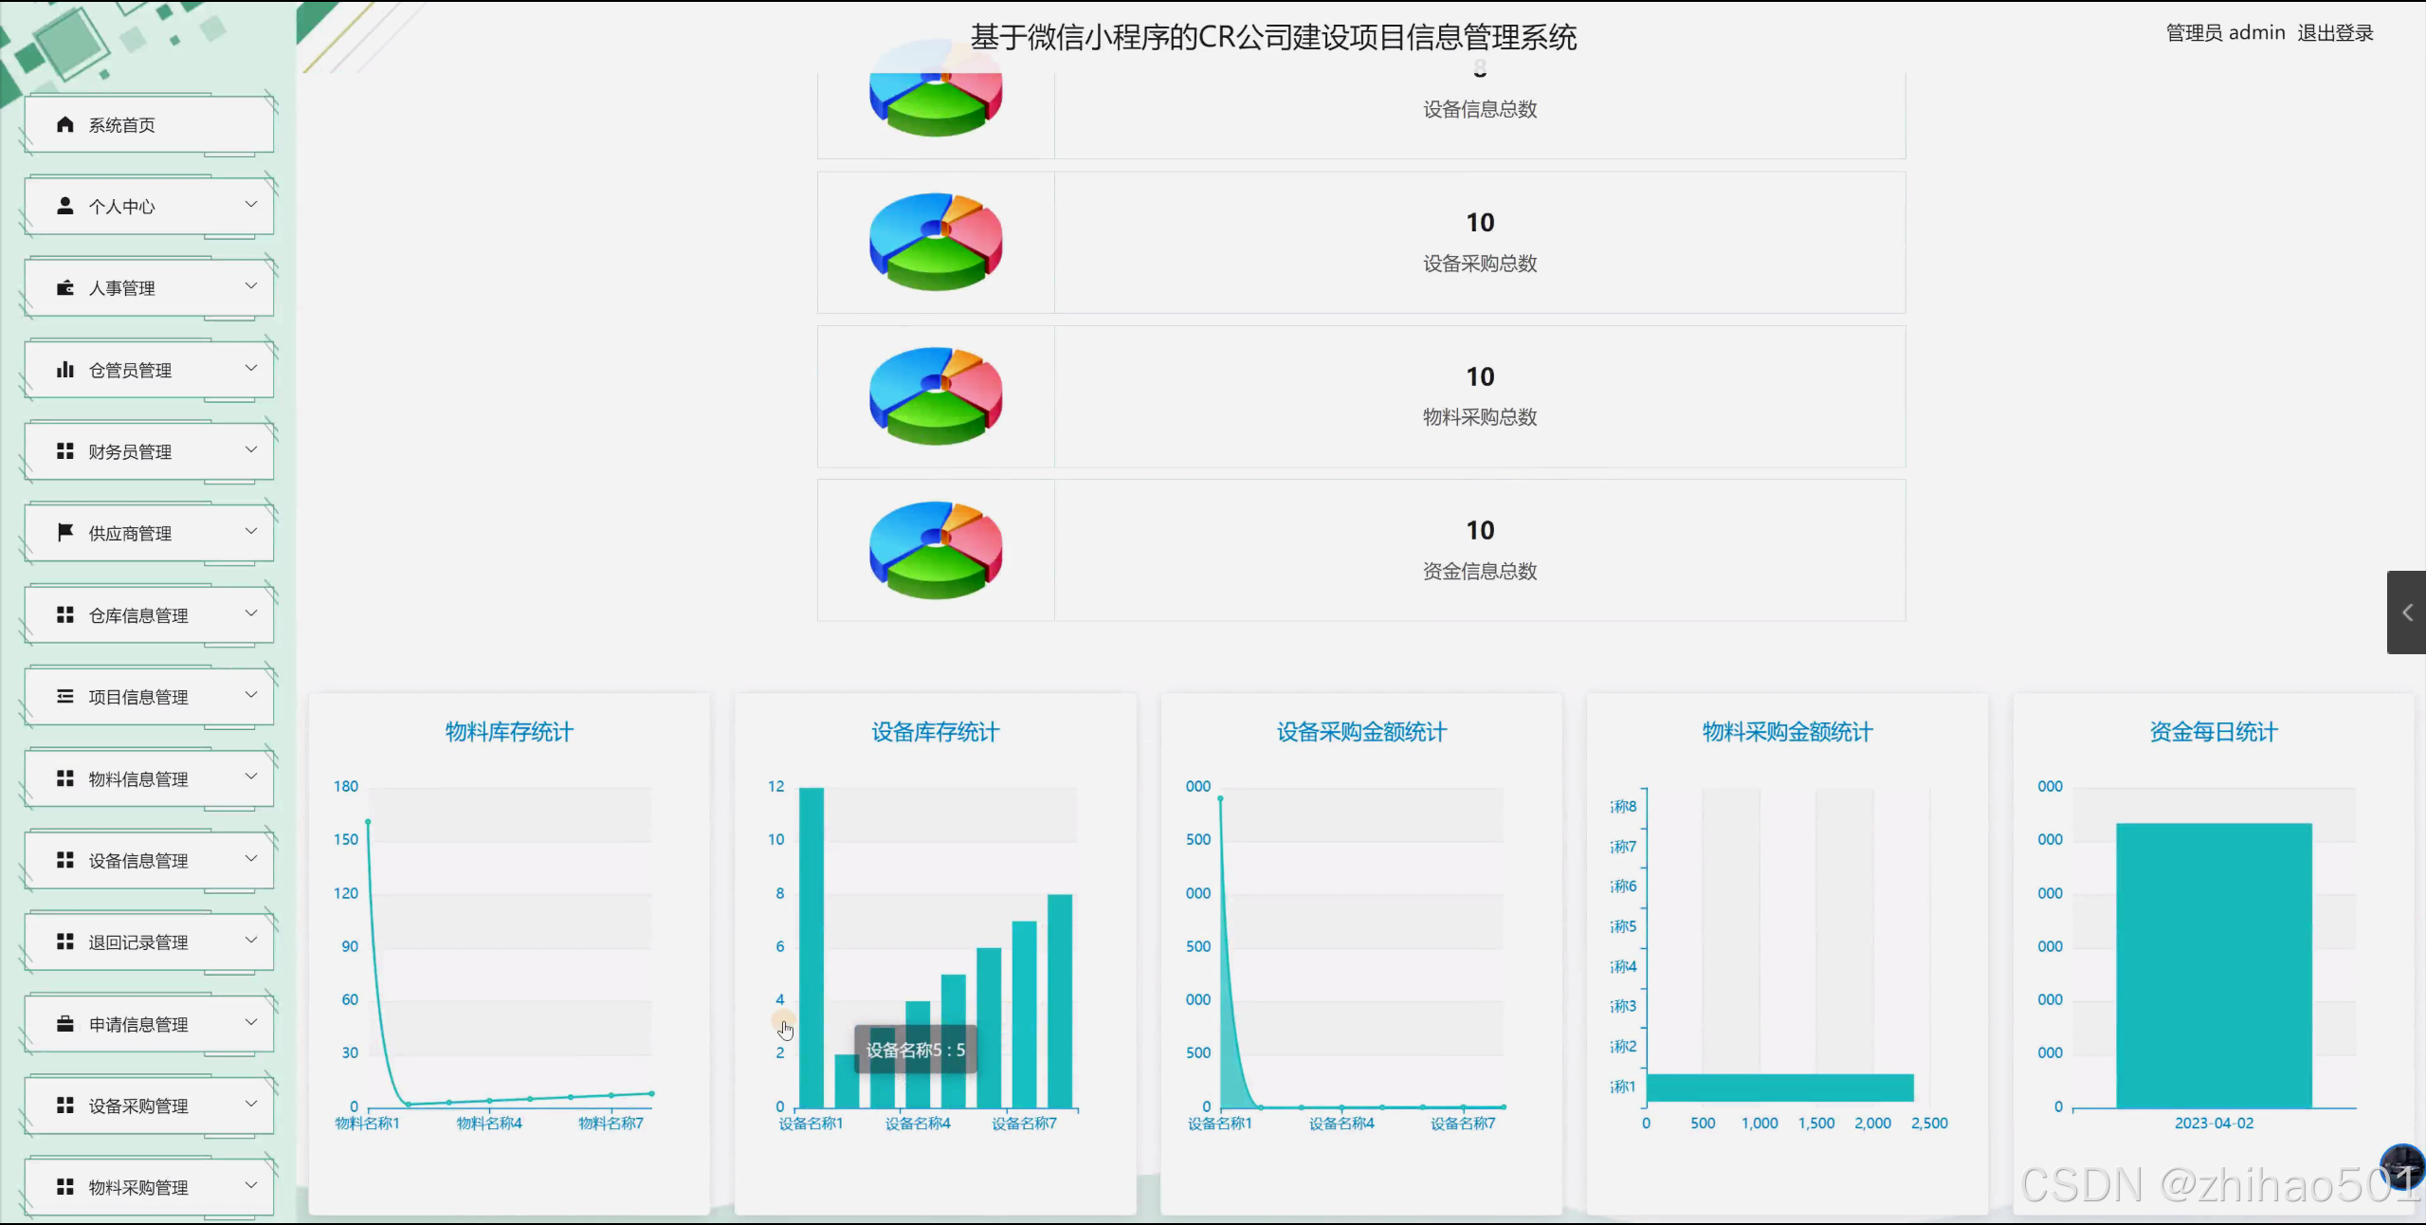Click the 退出登录 logout link
Image resolution: width=2426 pixels, height=1225 pixels.
pyautogui.click(x=2336, y=31)
